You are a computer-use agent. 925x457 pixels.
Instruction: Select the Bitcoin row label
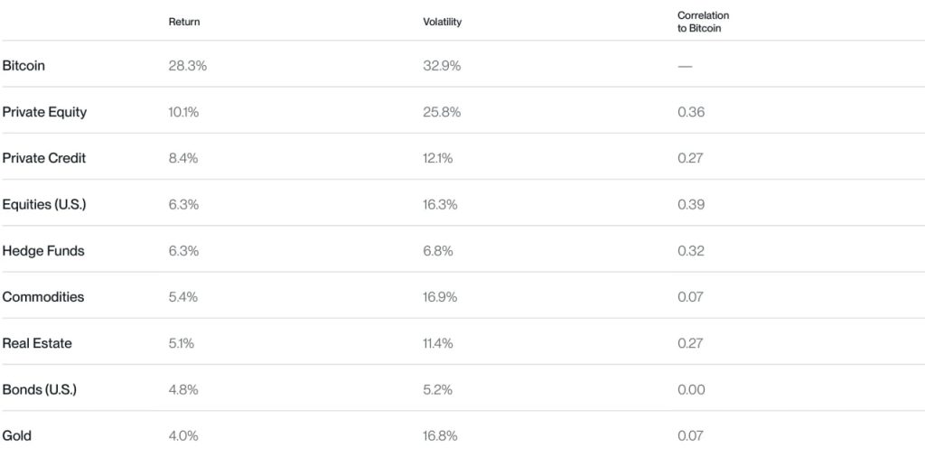23,65
